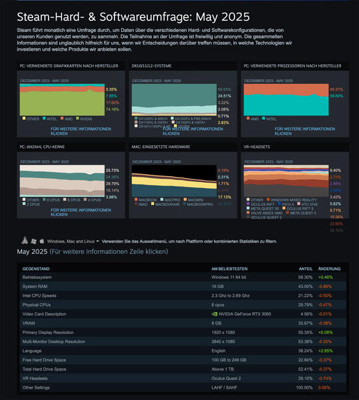
Task: Select the System RAM table row
Action: coord(183,287)
